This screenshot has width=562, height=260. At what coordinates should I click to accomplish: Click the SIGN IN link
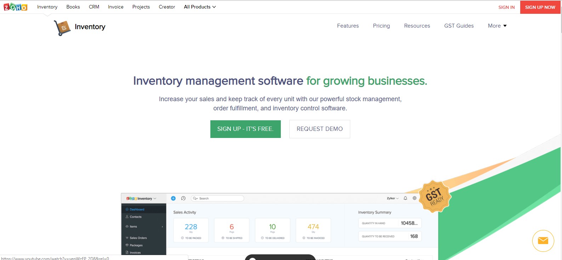pyautogui.click(x=506, y=7)
